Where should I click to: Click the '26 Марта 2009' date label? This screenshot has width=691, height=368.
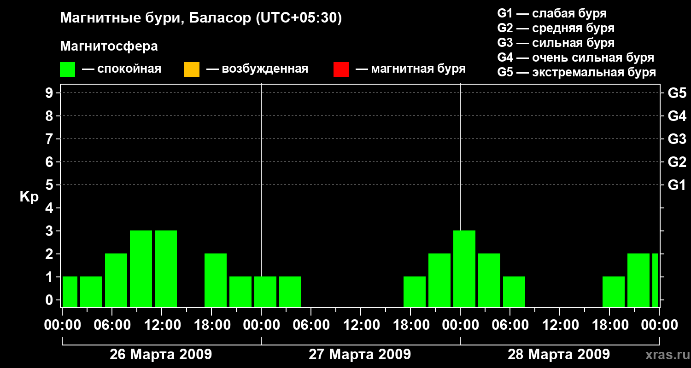coord(161,354)
